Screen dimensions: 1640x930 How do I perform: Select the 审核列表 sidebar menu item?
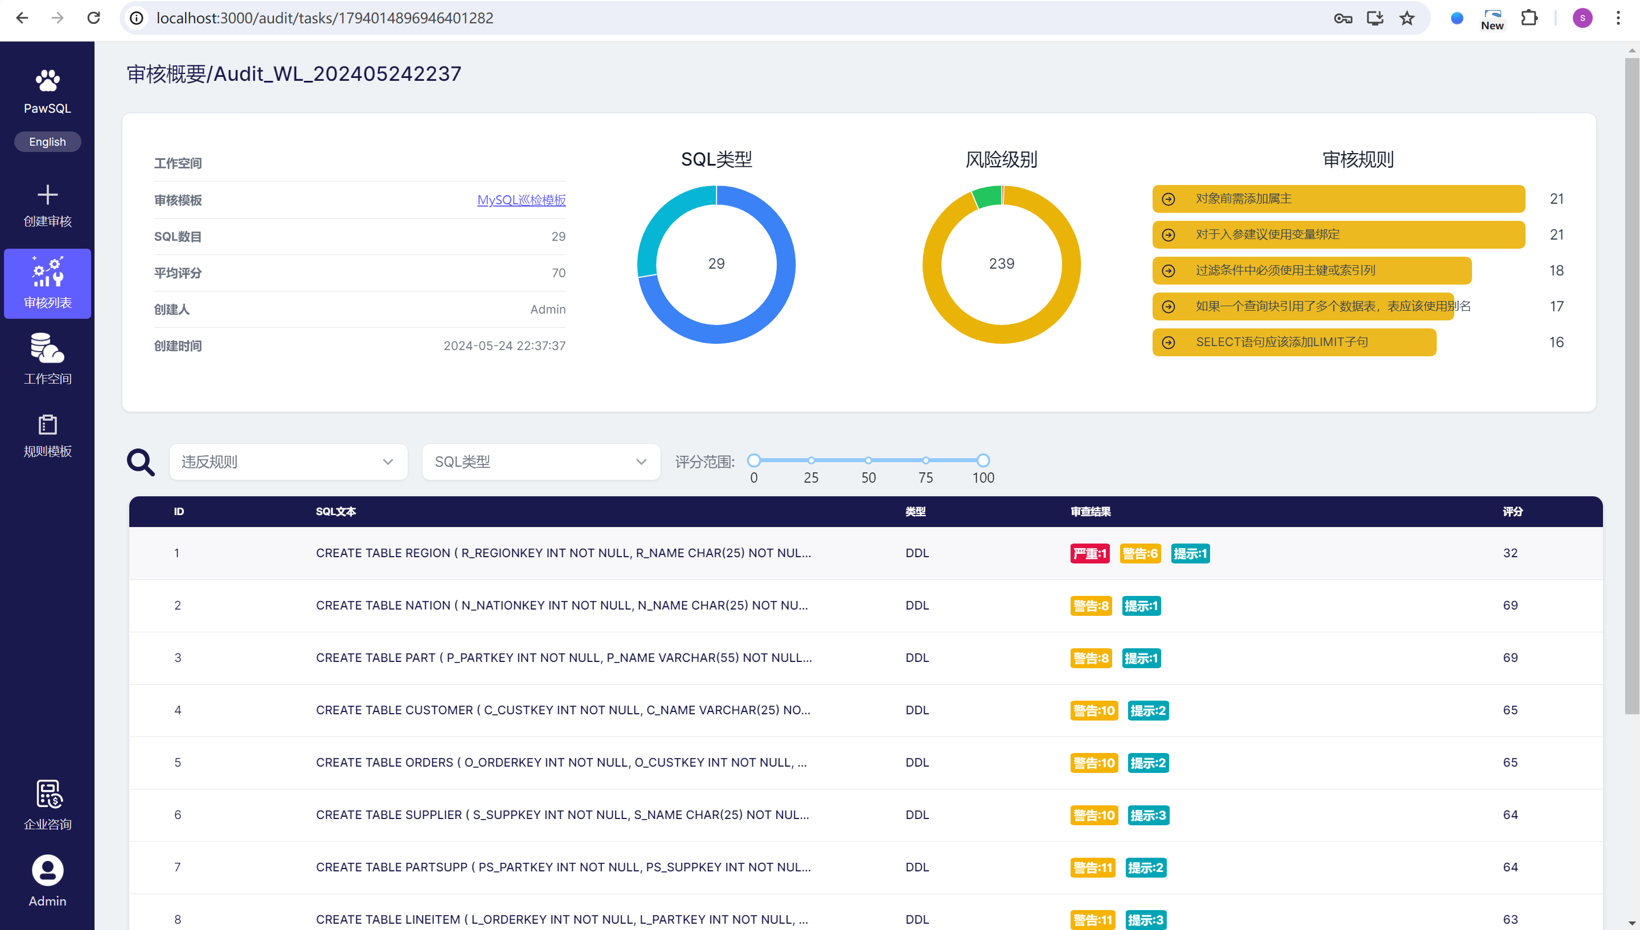[47, 283]
